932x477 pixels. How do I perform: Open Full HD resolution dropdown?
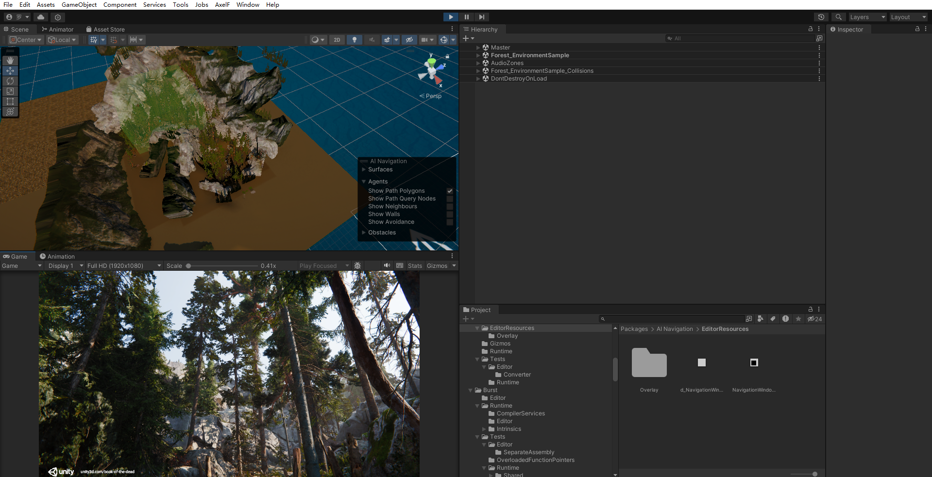pyautogui.click(x=124, y=265)
